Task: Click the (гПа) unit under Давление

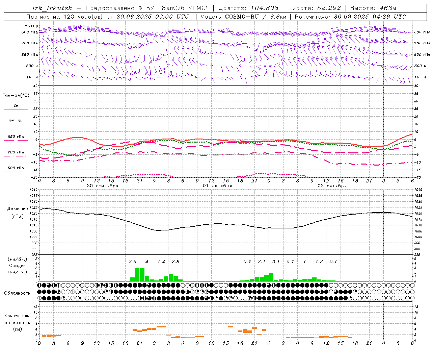Action: 18,217
